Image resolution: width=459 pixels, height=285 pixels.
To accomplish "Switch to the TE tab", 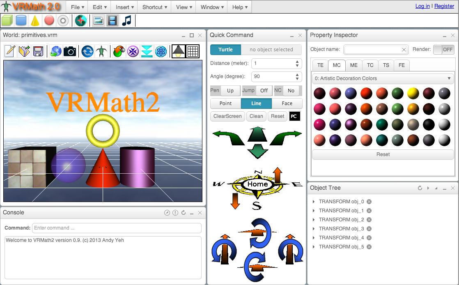I will 320,65.
